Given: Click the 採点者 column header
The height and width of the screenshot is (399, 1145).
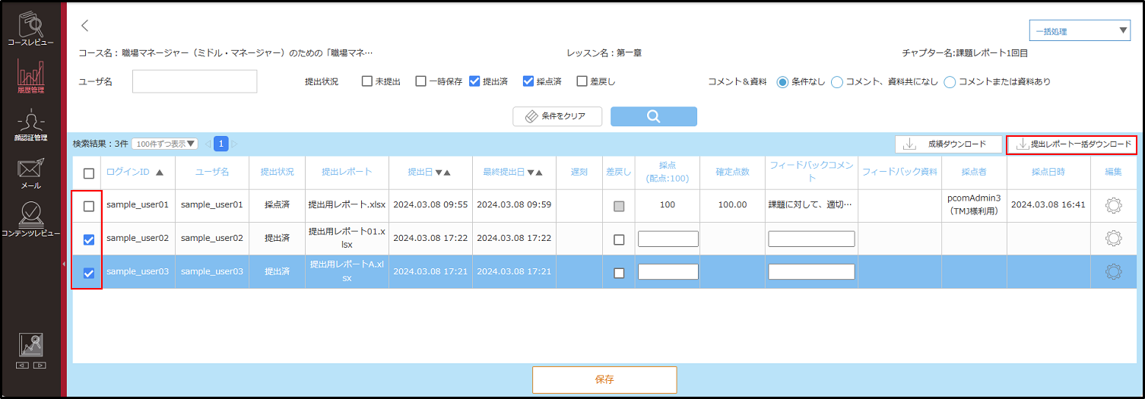Looking at the screenshot, I should [974, 173].
